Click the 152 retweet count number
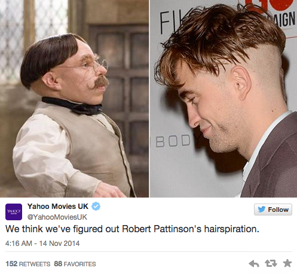 pos(11,264)
